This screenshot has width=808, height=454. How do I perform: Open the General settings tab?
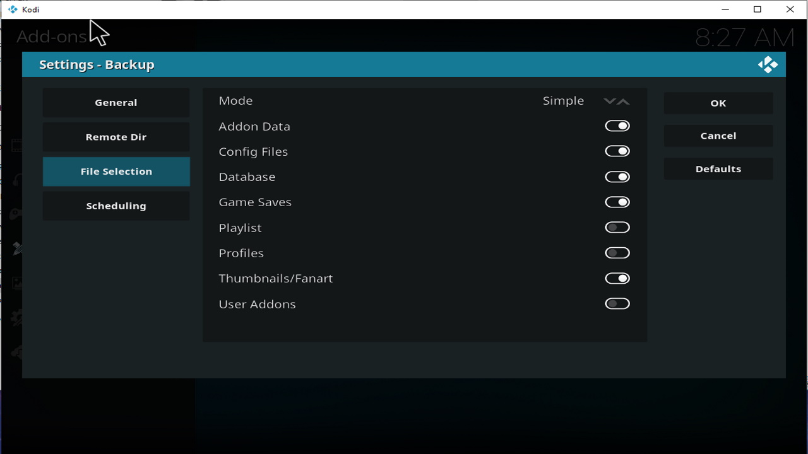(x=116, y=103)
